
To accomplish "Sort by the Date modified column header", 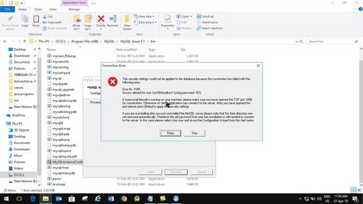I will coord(126,50).
